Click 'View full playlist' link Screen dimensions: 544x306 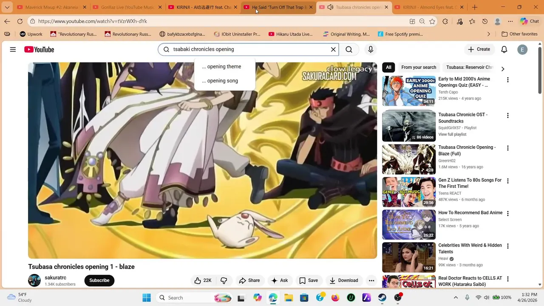tap(452, 134)
